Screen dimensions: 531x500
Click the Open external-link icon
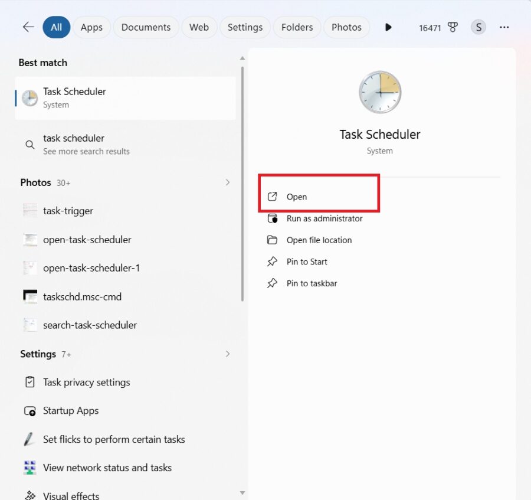coord(272,197)
